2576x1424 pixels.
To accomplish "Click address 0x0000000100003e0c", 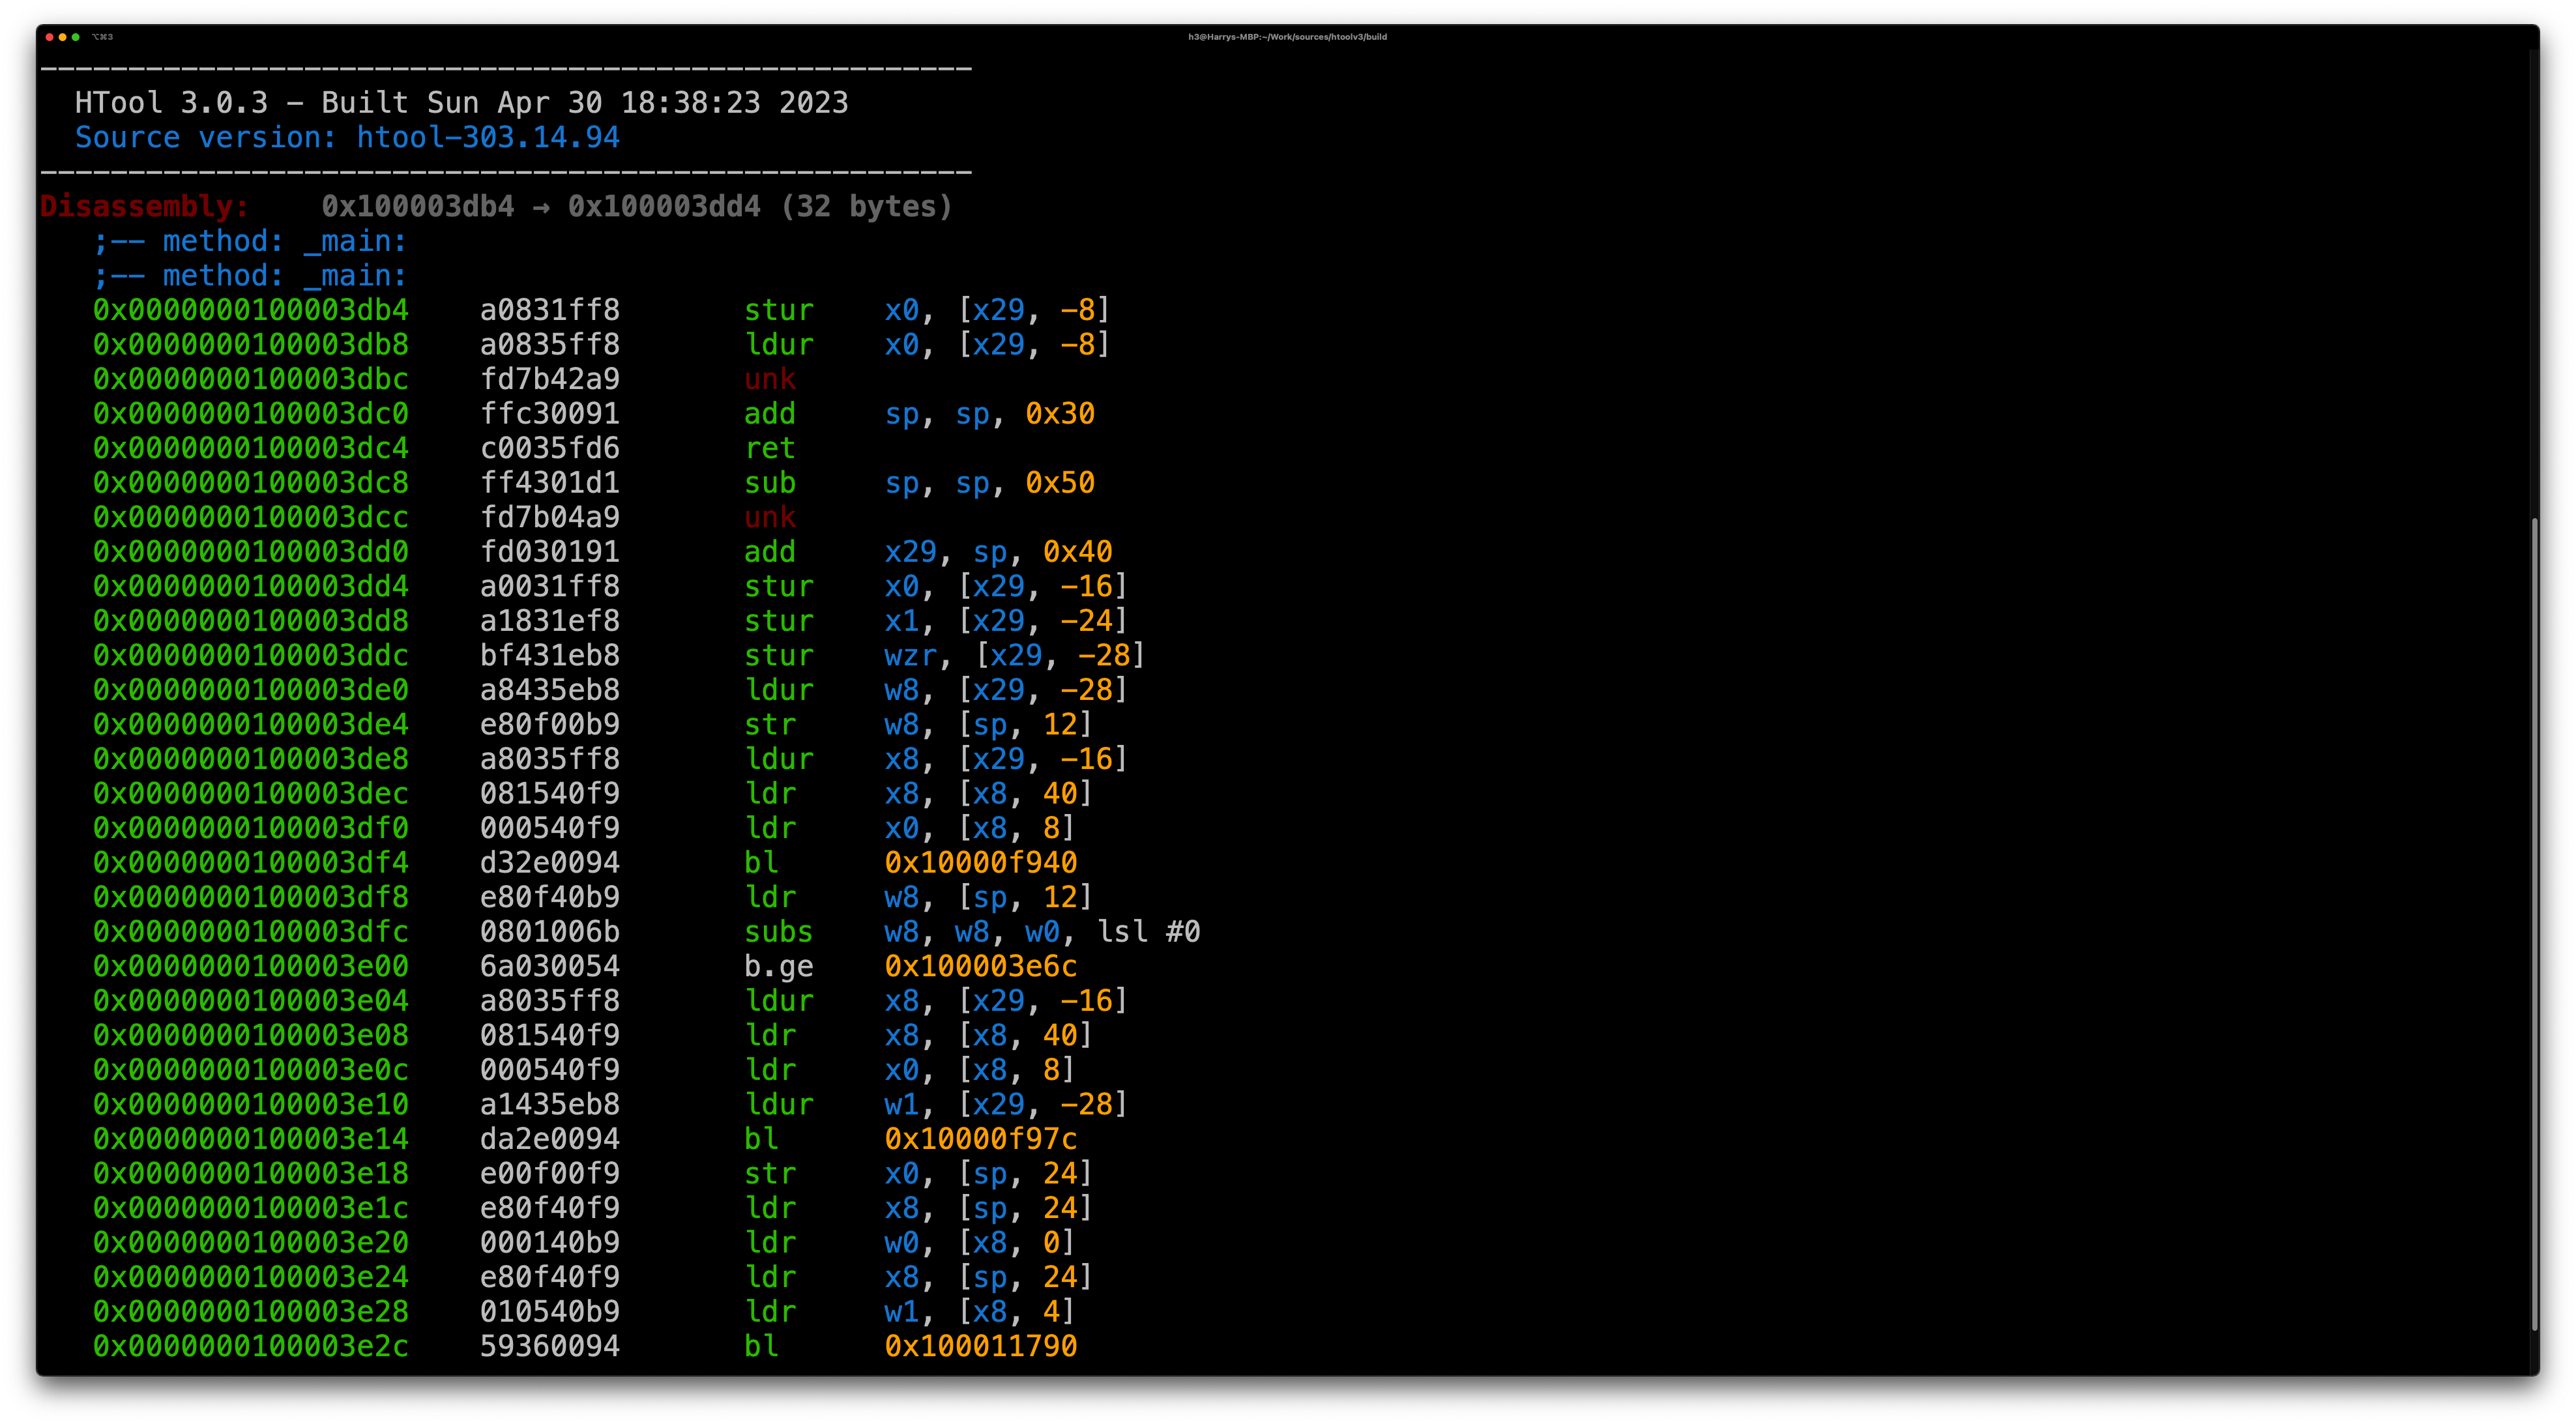I will click(251, 1070).
